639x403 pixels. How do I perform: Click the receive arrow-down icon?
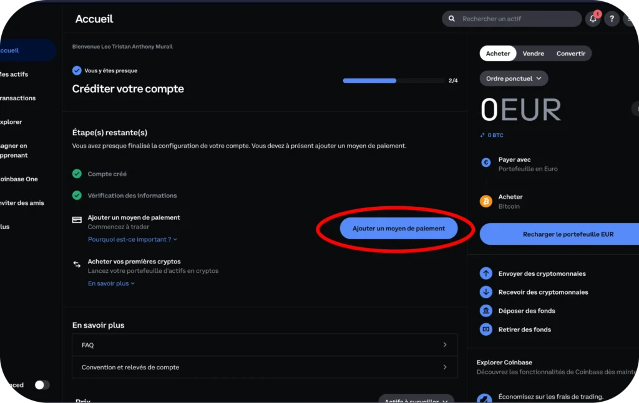485,292
